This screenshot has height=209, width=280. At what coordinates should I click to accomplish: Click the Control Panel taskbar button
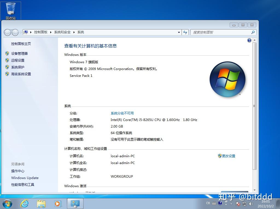coord(75,204)
